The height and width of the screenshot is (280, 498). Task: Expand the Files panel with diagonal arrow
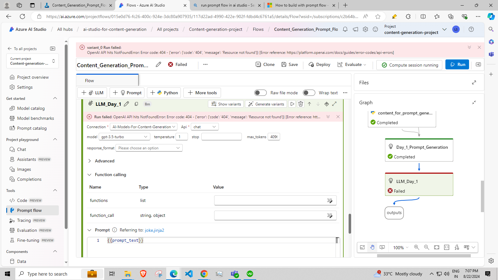click(x=474, y=82)
